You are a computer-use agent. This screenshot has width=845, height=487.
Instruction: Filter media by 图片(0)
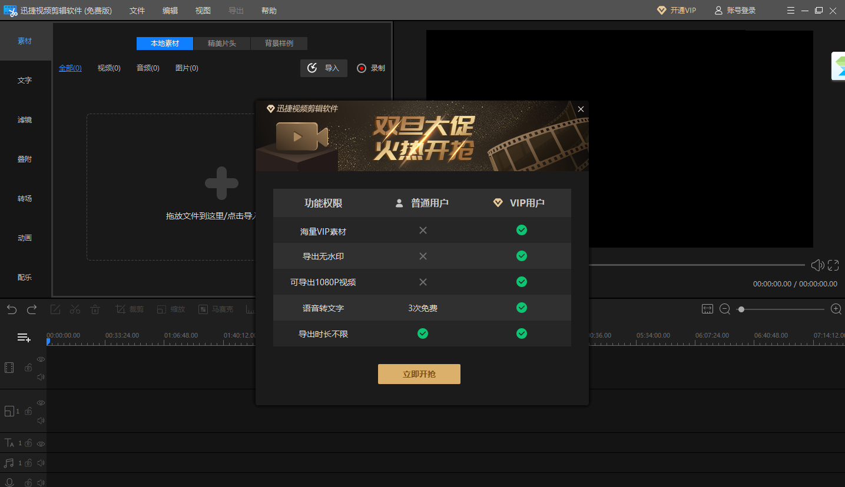click(x=187, y=68)
